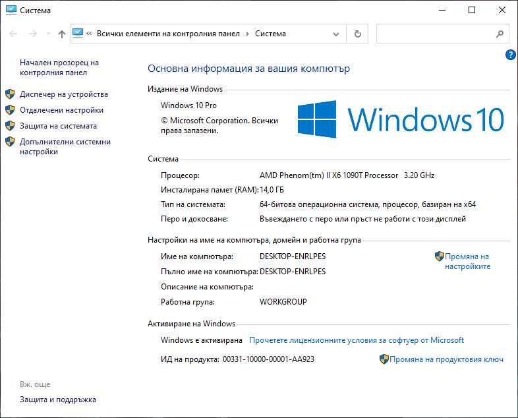518x418 pixels.
Task: Open Прочетете лицензионните условия link
Action: click(357, 340)
